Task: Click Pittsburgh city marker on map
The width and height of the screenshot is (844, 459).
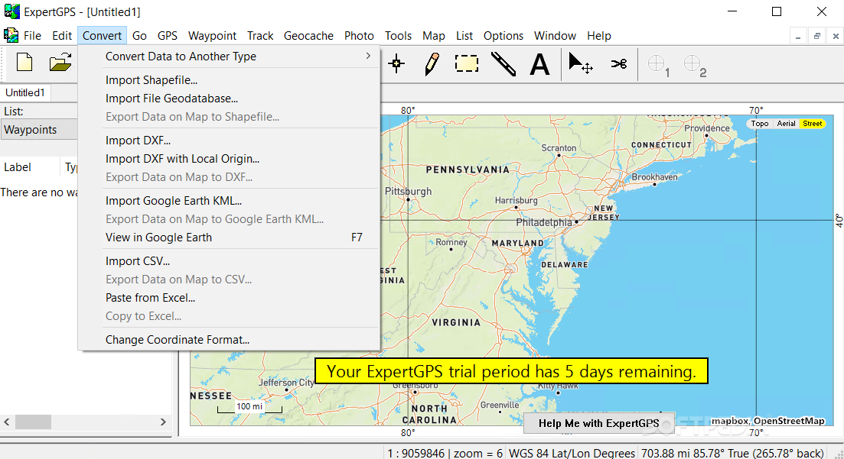Action: pyautogui.click(x=409, y=199)
